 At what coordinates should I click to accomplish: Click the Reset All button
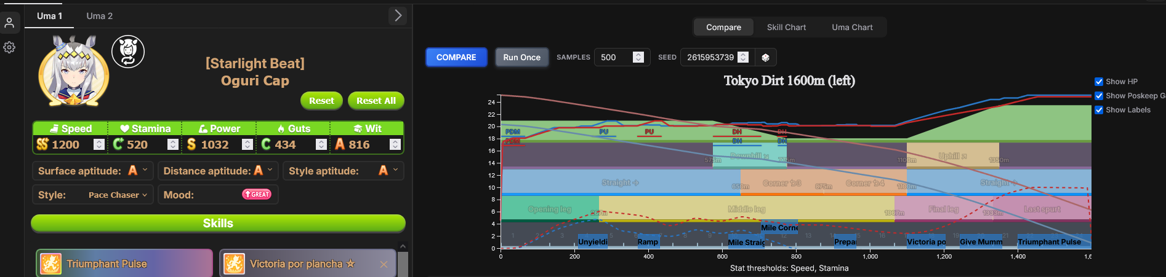[x=376, y=101]
